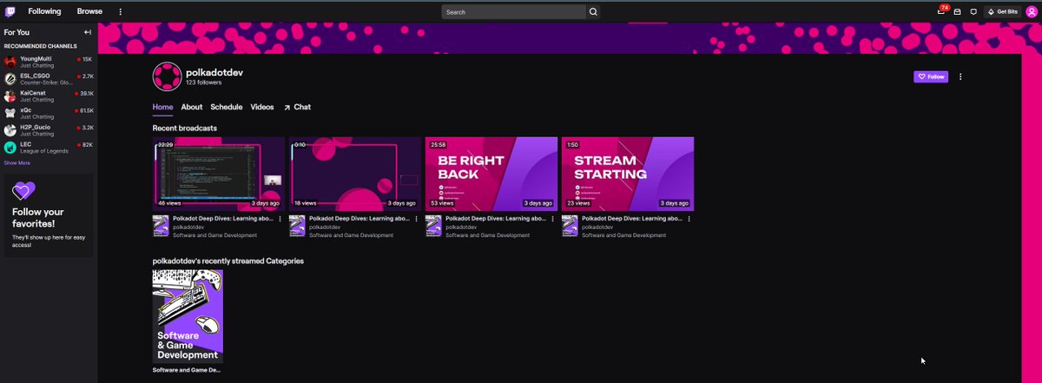
Task: Collapse the For You sidebar
Action: pos(87,32)
